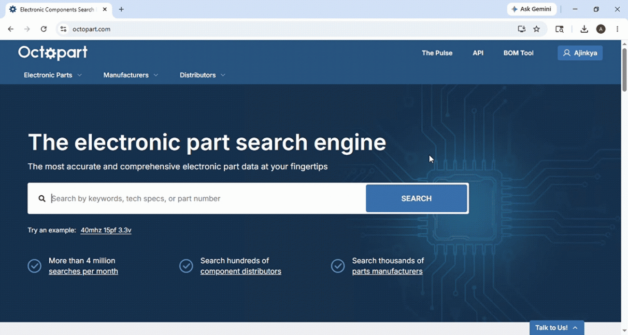This screenshot has height=335, width=628.
Task: Follow the parts manufacturers link
Action: 387,272
